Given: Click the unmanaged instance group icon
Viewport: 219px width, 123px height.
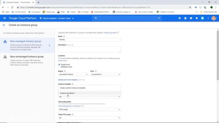Looking at the screenshot, I should (5, 57).
